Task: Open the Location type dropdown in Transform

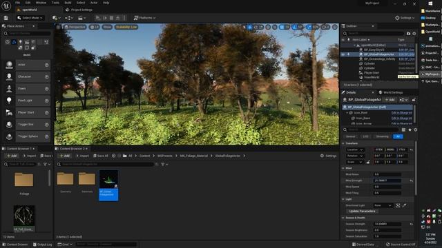Action: tap(354, 149)
